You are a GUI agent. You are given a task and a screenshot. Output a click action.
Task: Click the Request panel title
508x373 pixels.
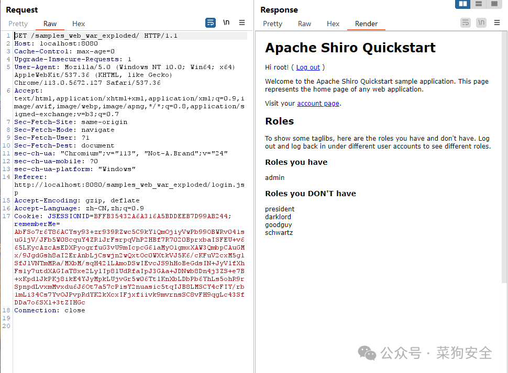[21, 10]
